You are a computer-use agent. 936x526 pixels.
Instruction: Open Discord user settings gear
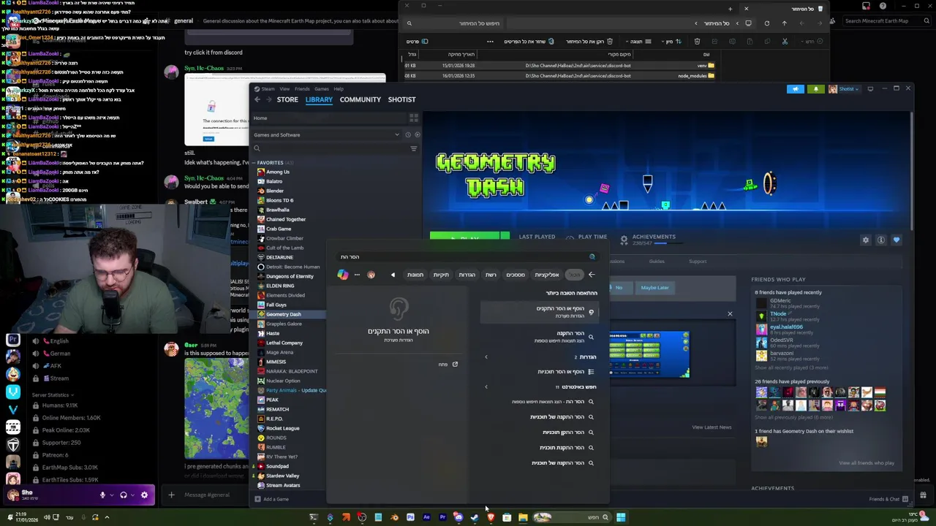[x=143, y=495]
